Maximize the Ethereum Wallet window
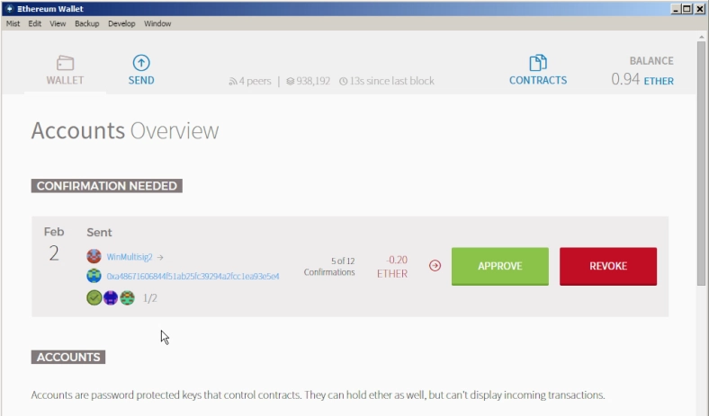This screenshot has height=416, width=709. pyautogui.click(x=687, y=9)
